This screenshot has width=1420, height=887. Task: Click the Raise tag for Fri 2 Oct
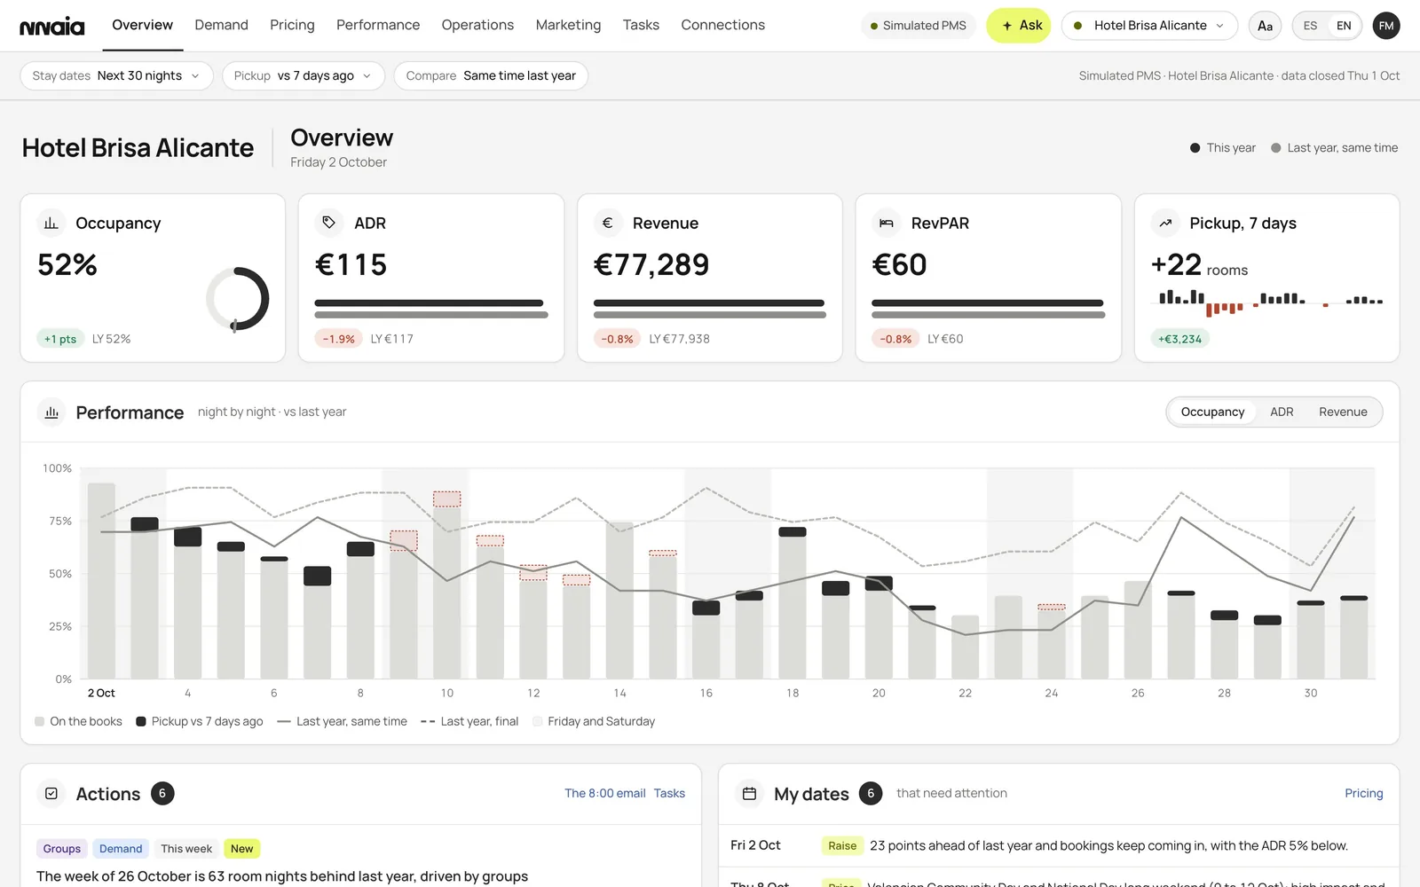pyautogui.click(x=842, y=845)
